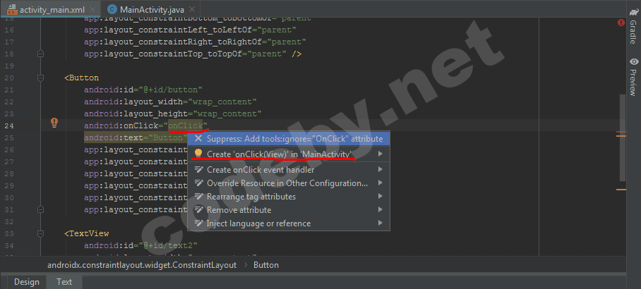Collapse the TextView tag fold at line 33

[x=40, y=233]
